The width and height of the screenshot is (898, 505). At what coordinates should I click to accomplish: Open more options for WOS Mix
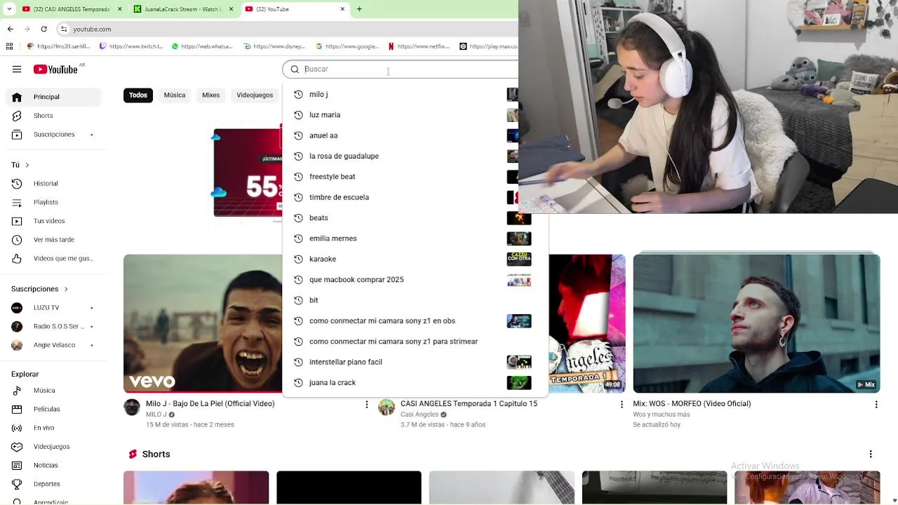876,405
